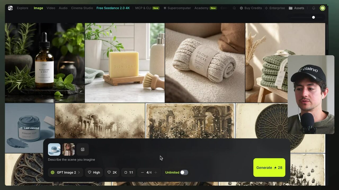
Task: Increase the image count with the plus icon
Action: coord(156,173)
